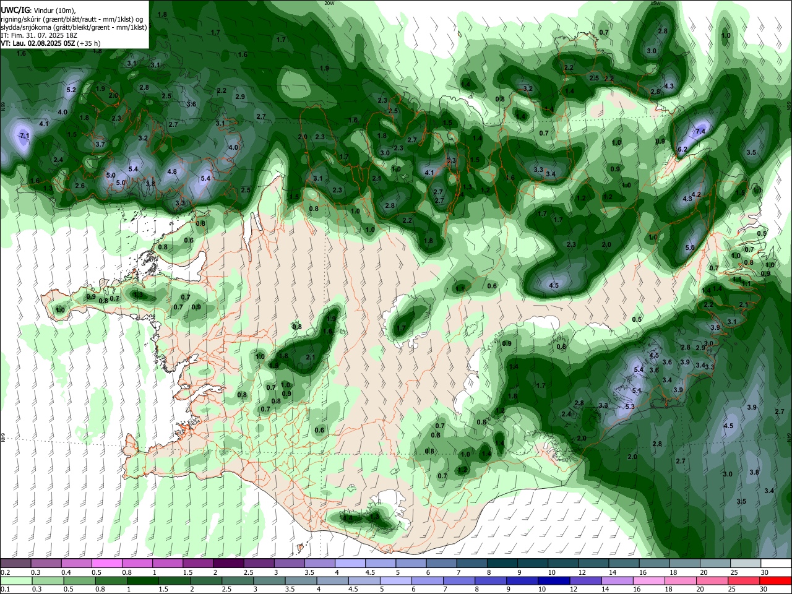Click the 18 gray-teal swatch in the top legend row
This screenshot has width=792, height=594.
[684, 563]
